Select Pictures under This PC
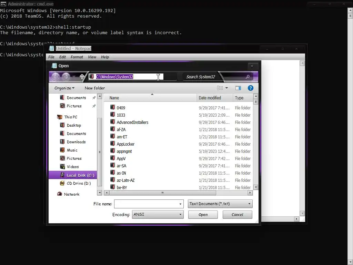This screenshot has height=265, width=353. click(x=74, y=158)
